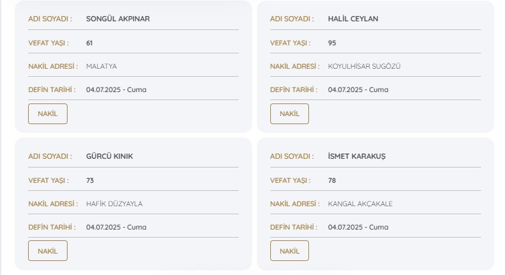Click NAKİL button in Songül Akpınar card
The image size is (505, 275).
coord(47,113)
